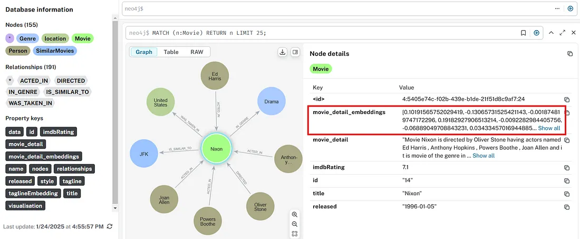
Task: Zoom out of the graph
Action: 294,224
